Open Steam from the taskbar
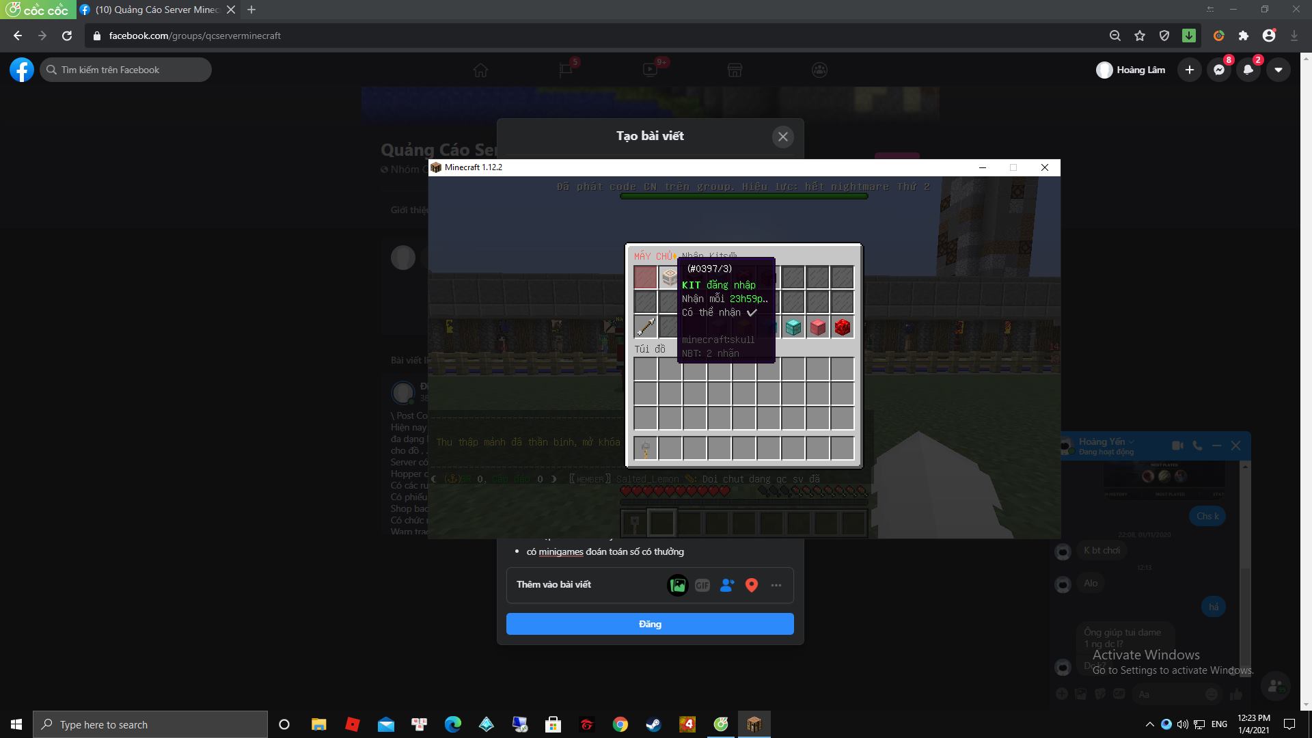The image size is (1312, 738). [653, 724]
